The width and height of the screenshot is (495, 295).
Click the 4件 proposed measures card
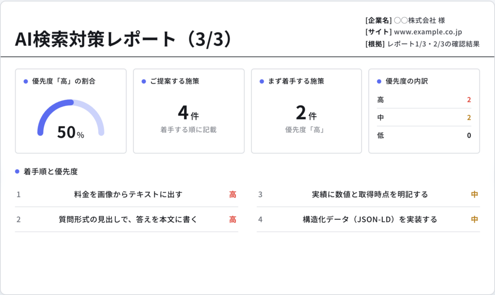(x=189, y=111)
